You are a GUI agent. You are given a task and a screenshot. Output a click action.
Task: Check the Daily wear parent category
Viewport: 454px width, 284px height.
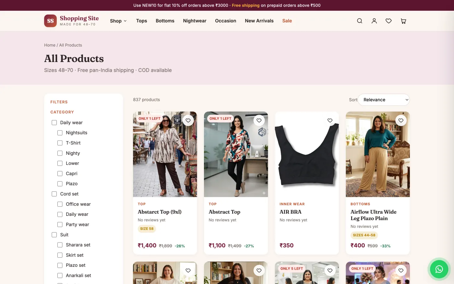coord(54,122)
